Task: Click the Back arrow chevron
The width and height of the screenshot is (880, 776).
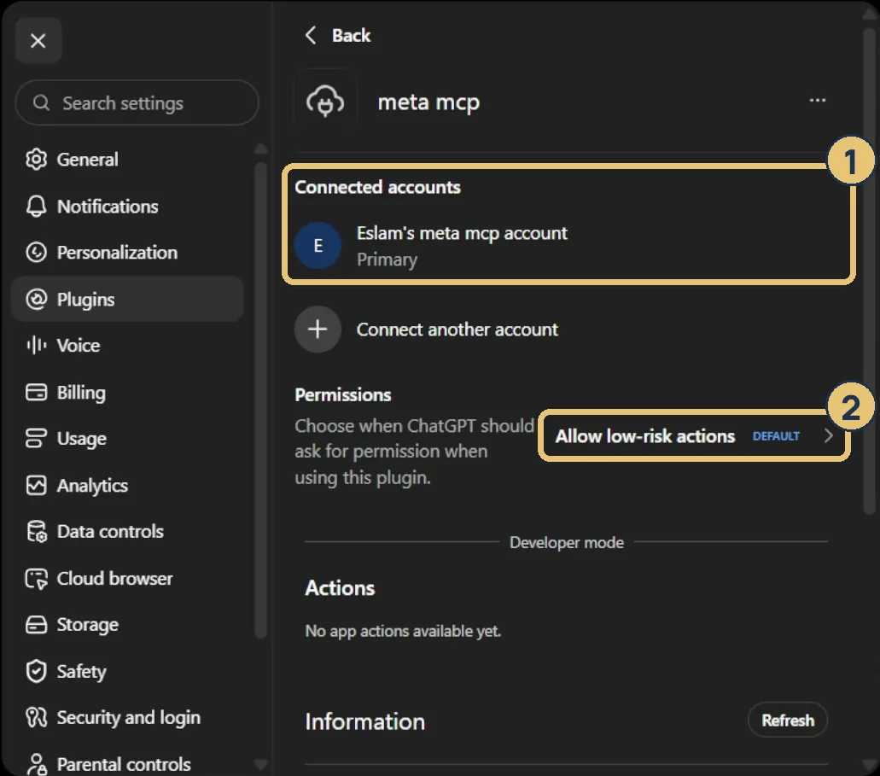Action: [311, 35]
